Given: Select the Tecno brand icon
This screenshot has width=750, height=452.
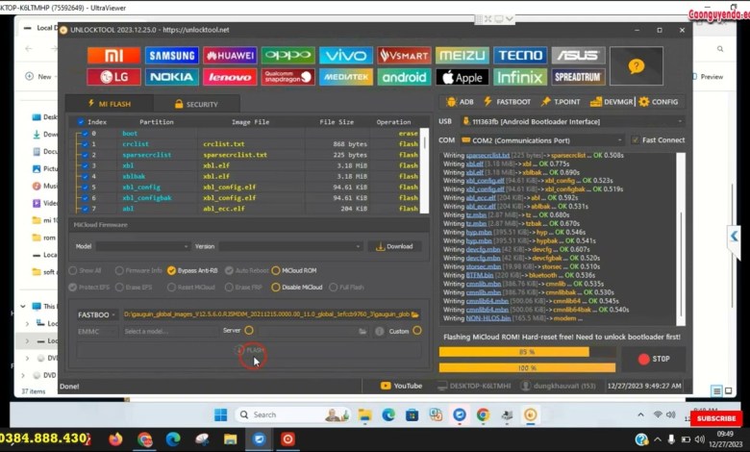Looking at the screenshot, I should coord(520,56).
